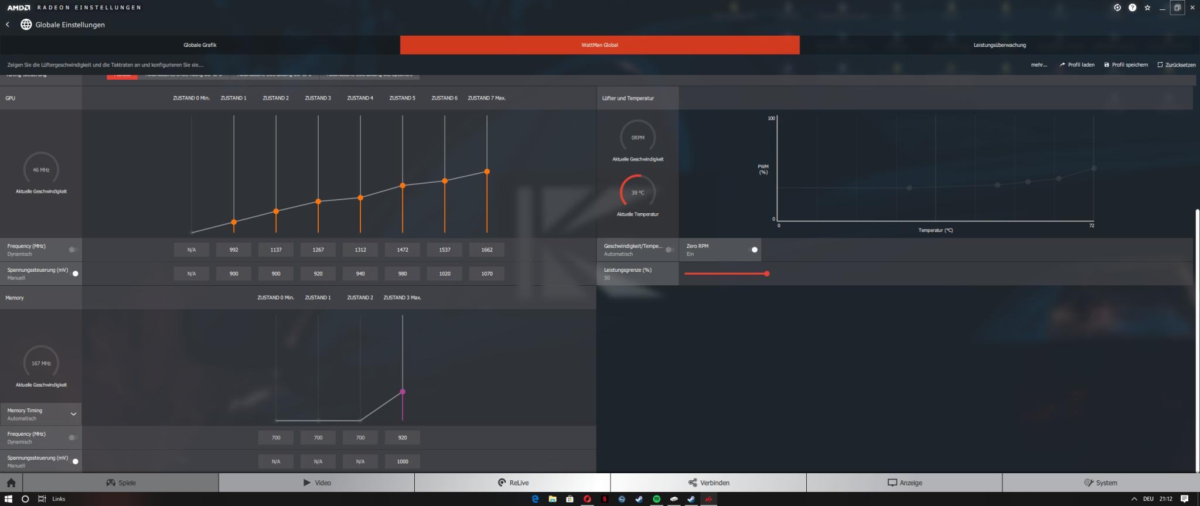Switch to the Globale Grafik tab
The width and height of the screenshot is (1200, 506).
click(200, 45)
